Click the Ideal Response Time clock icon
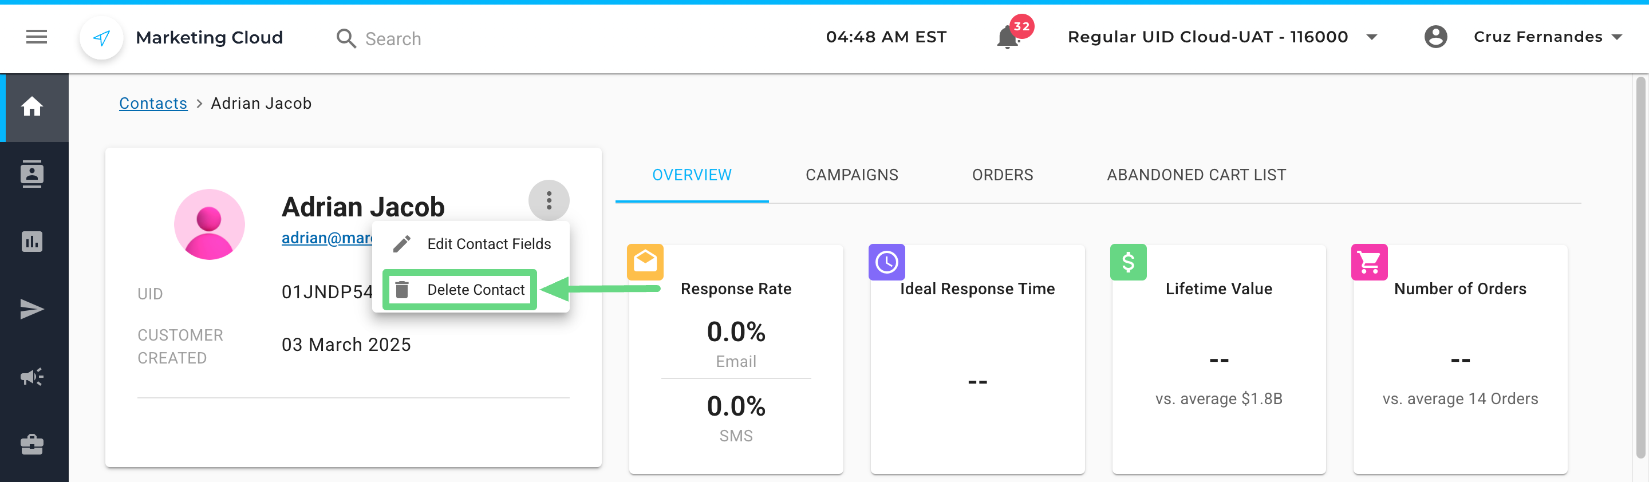 tap(886, 262)
